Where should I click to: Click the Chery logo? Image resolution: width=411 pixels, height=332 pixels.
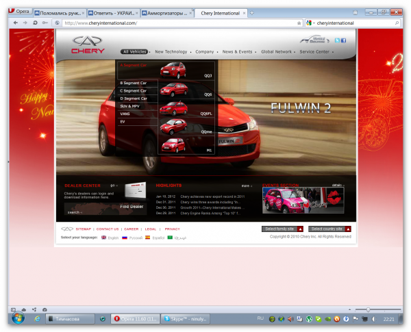coord(88,44)
